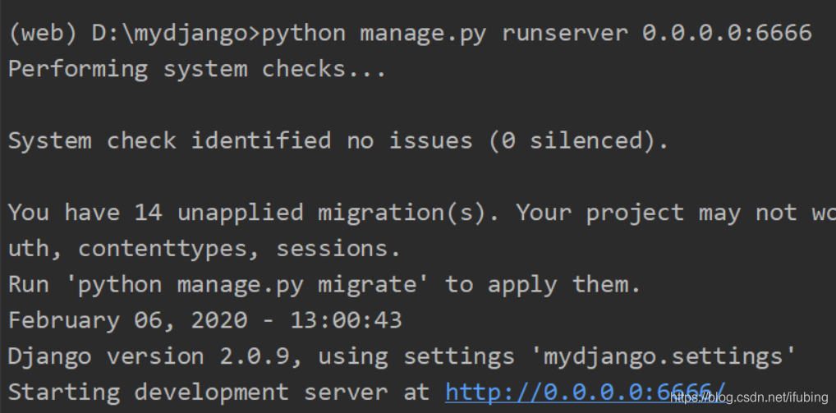
Task: Click the 'Performing system checks...' line
Action: click(x=197, y=70)
